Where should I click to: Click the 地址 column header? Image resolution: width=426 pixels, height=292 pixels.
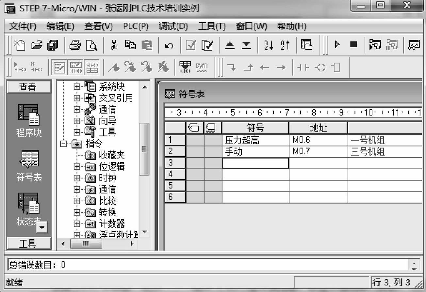coord(318,128)
